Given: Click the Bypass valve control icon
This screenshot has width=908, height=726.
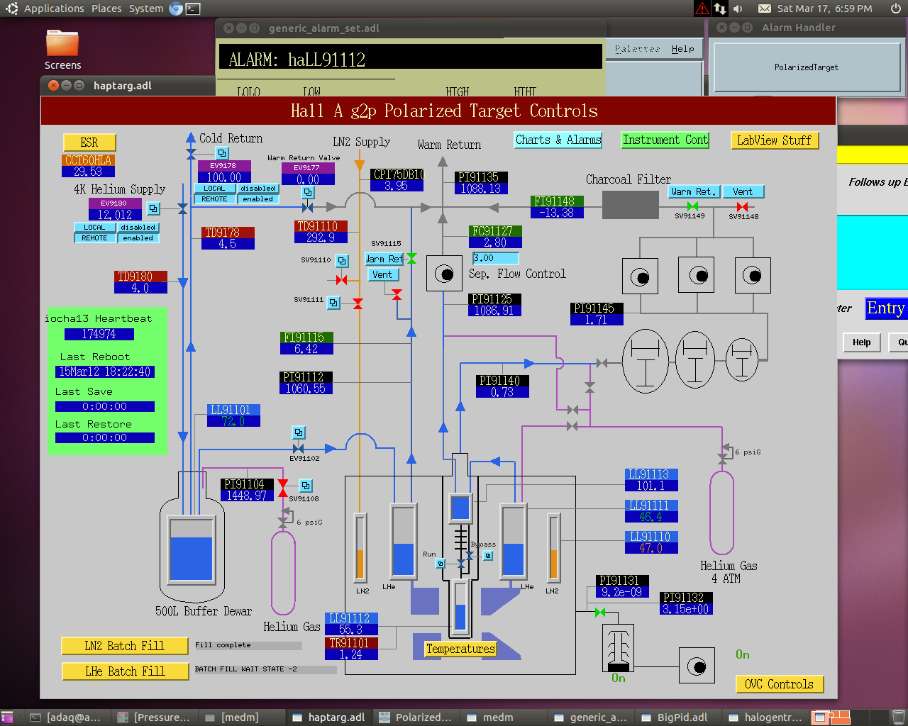Looking at the screenshot, I should pos(488,556).
